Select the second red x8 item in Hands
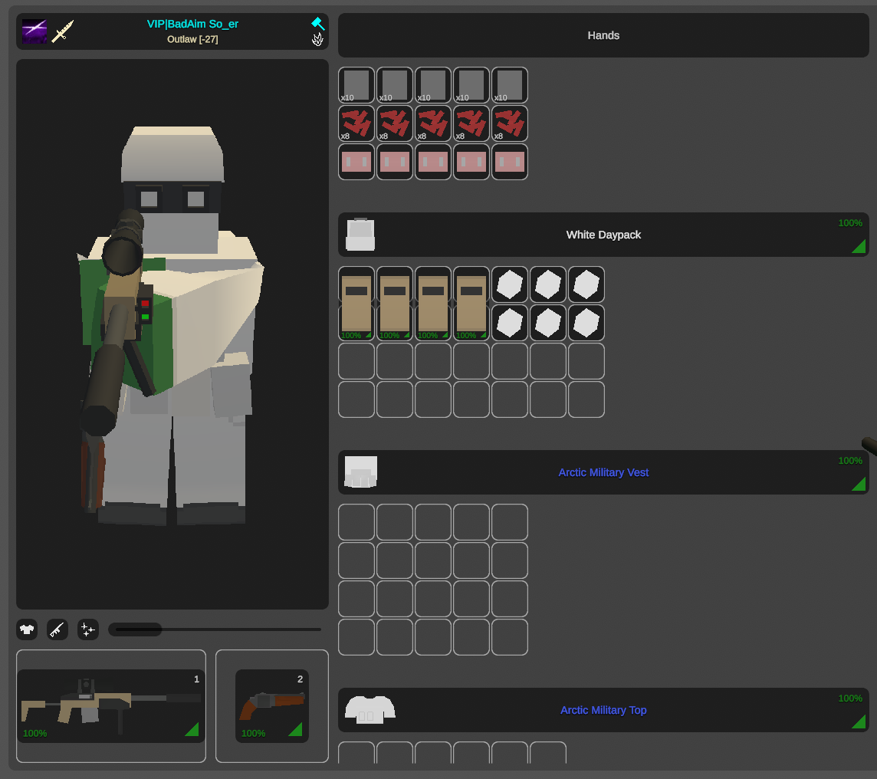877x779 pixels. pos(395,123)
